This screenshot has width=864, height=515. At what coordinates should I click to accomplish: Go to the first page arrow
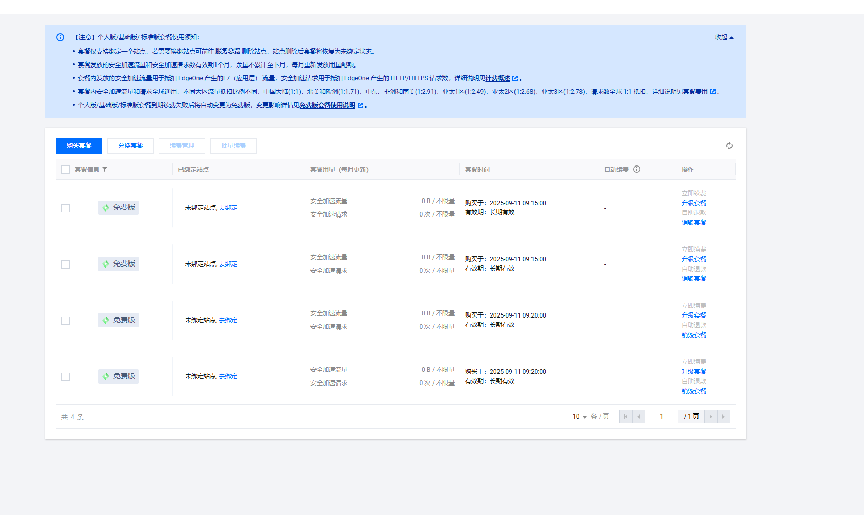click(x=626, y=417)
